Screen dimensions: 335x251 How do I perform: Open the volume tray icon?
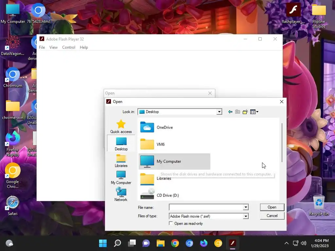[x=303, y=243]
